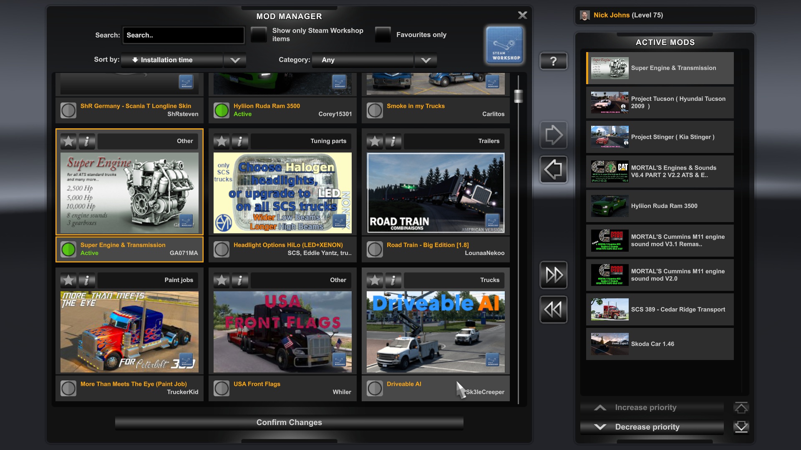
Task: Click the left arrow to deactivate mod
Action: coord(553,170)
